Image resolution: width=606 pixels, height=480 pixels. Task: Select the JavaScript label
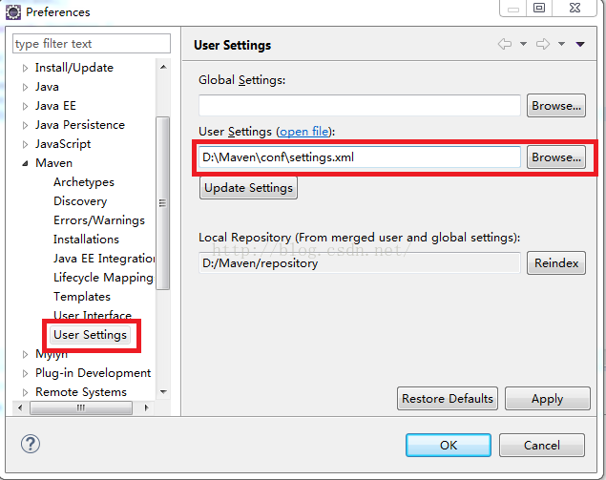[x=63, y=144]
